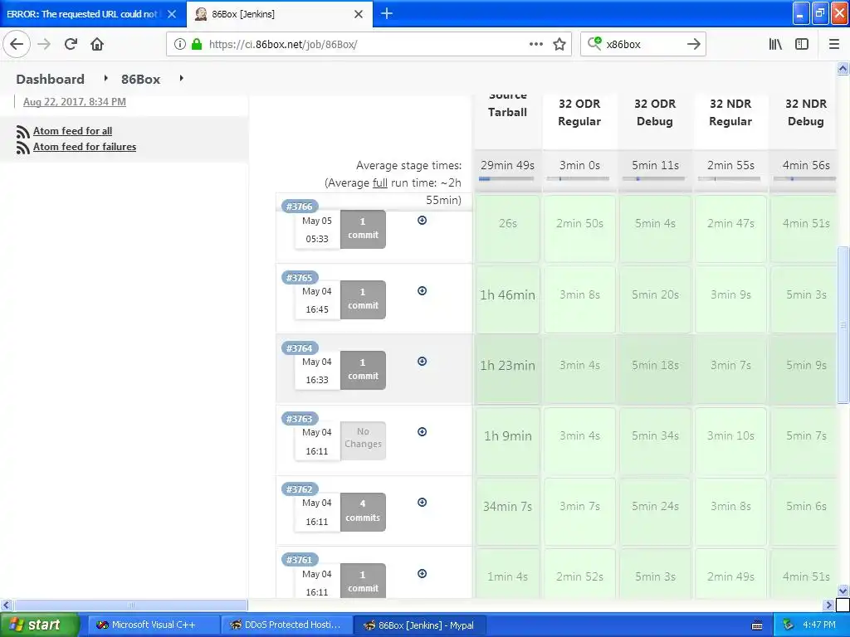The image size is (850, 637).
Task: Toggle the sidebar icon
Action: point(802,44)
